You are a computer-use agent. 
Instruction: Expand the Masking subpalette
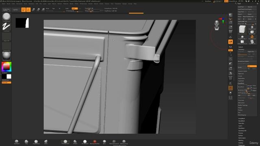click(x=241, y=140)
